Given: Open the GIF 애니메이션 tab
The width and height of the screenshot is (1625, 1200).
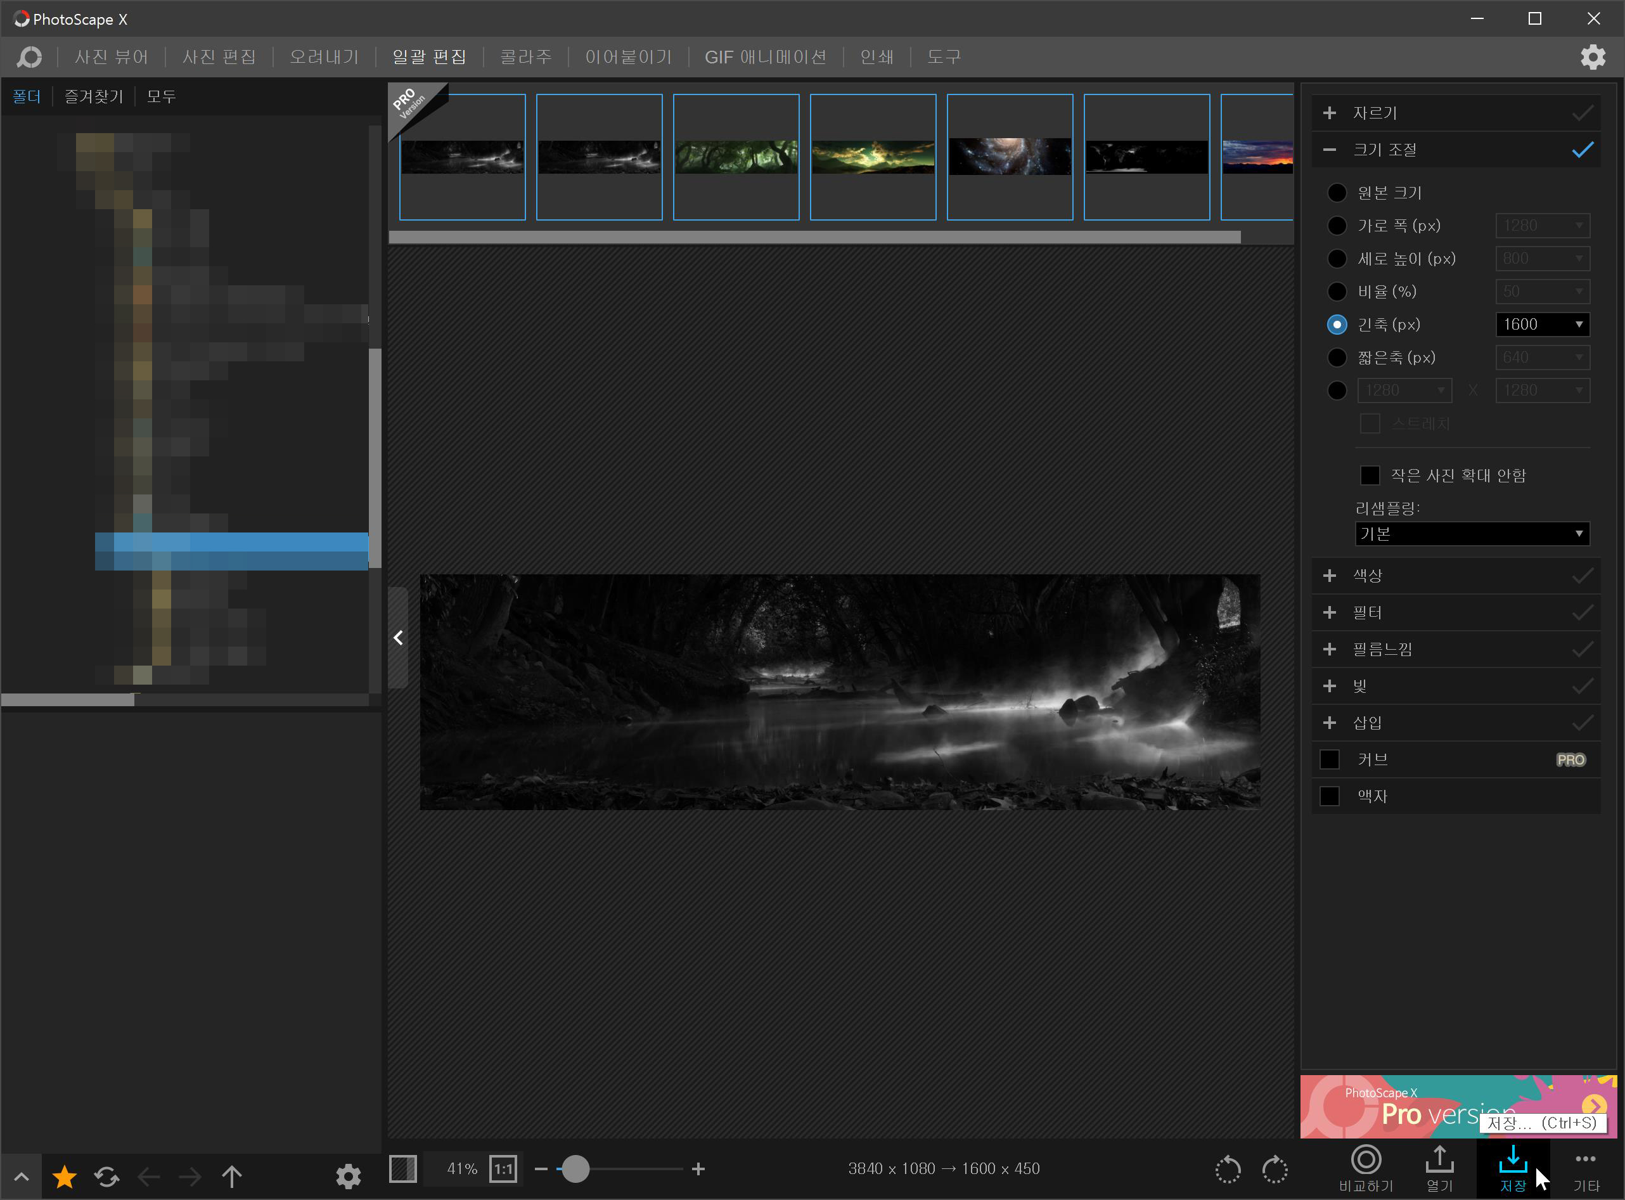Looking at the screenshot, I should [766, 56].
